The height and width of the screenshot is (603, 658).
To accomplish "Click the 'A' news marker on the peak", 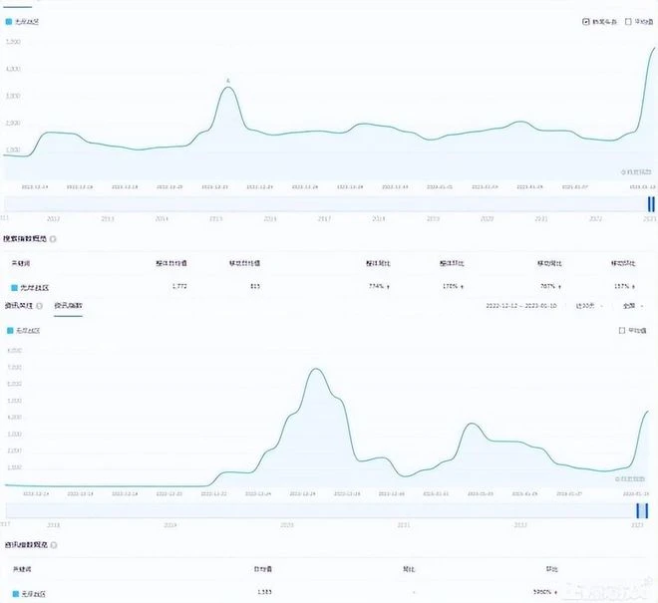I will coord(228,80).
